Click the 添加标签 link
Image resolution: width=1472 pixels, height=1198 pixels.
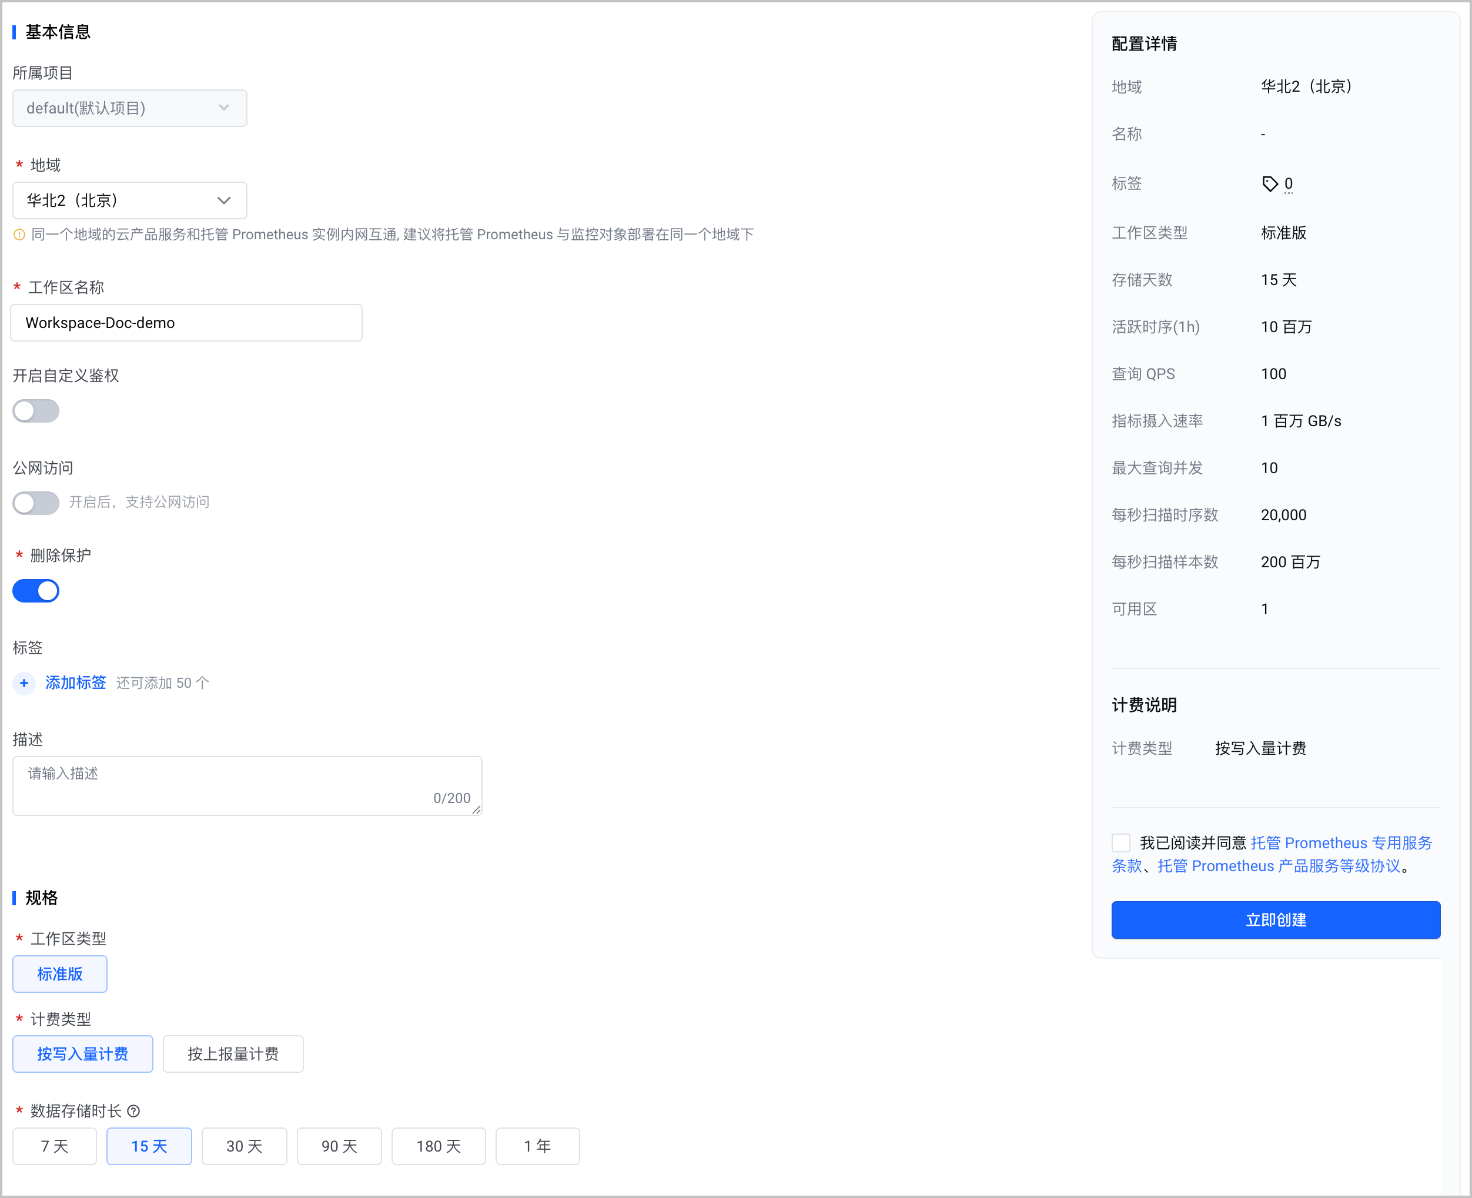tap(76, 682)
